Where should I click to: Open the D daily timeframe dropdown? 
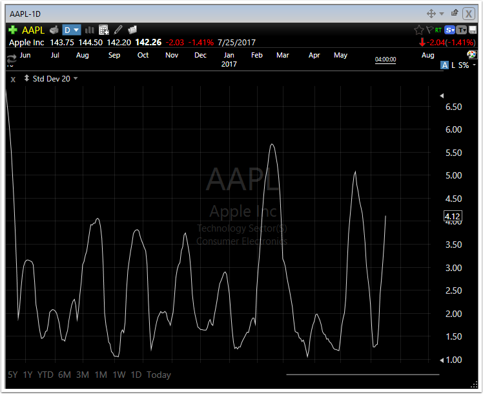coord(72,30)
